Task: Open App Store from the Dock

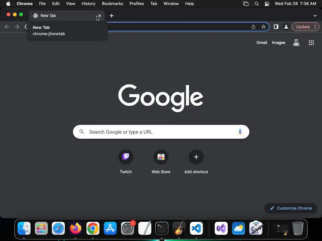Action: coord(110,228)
